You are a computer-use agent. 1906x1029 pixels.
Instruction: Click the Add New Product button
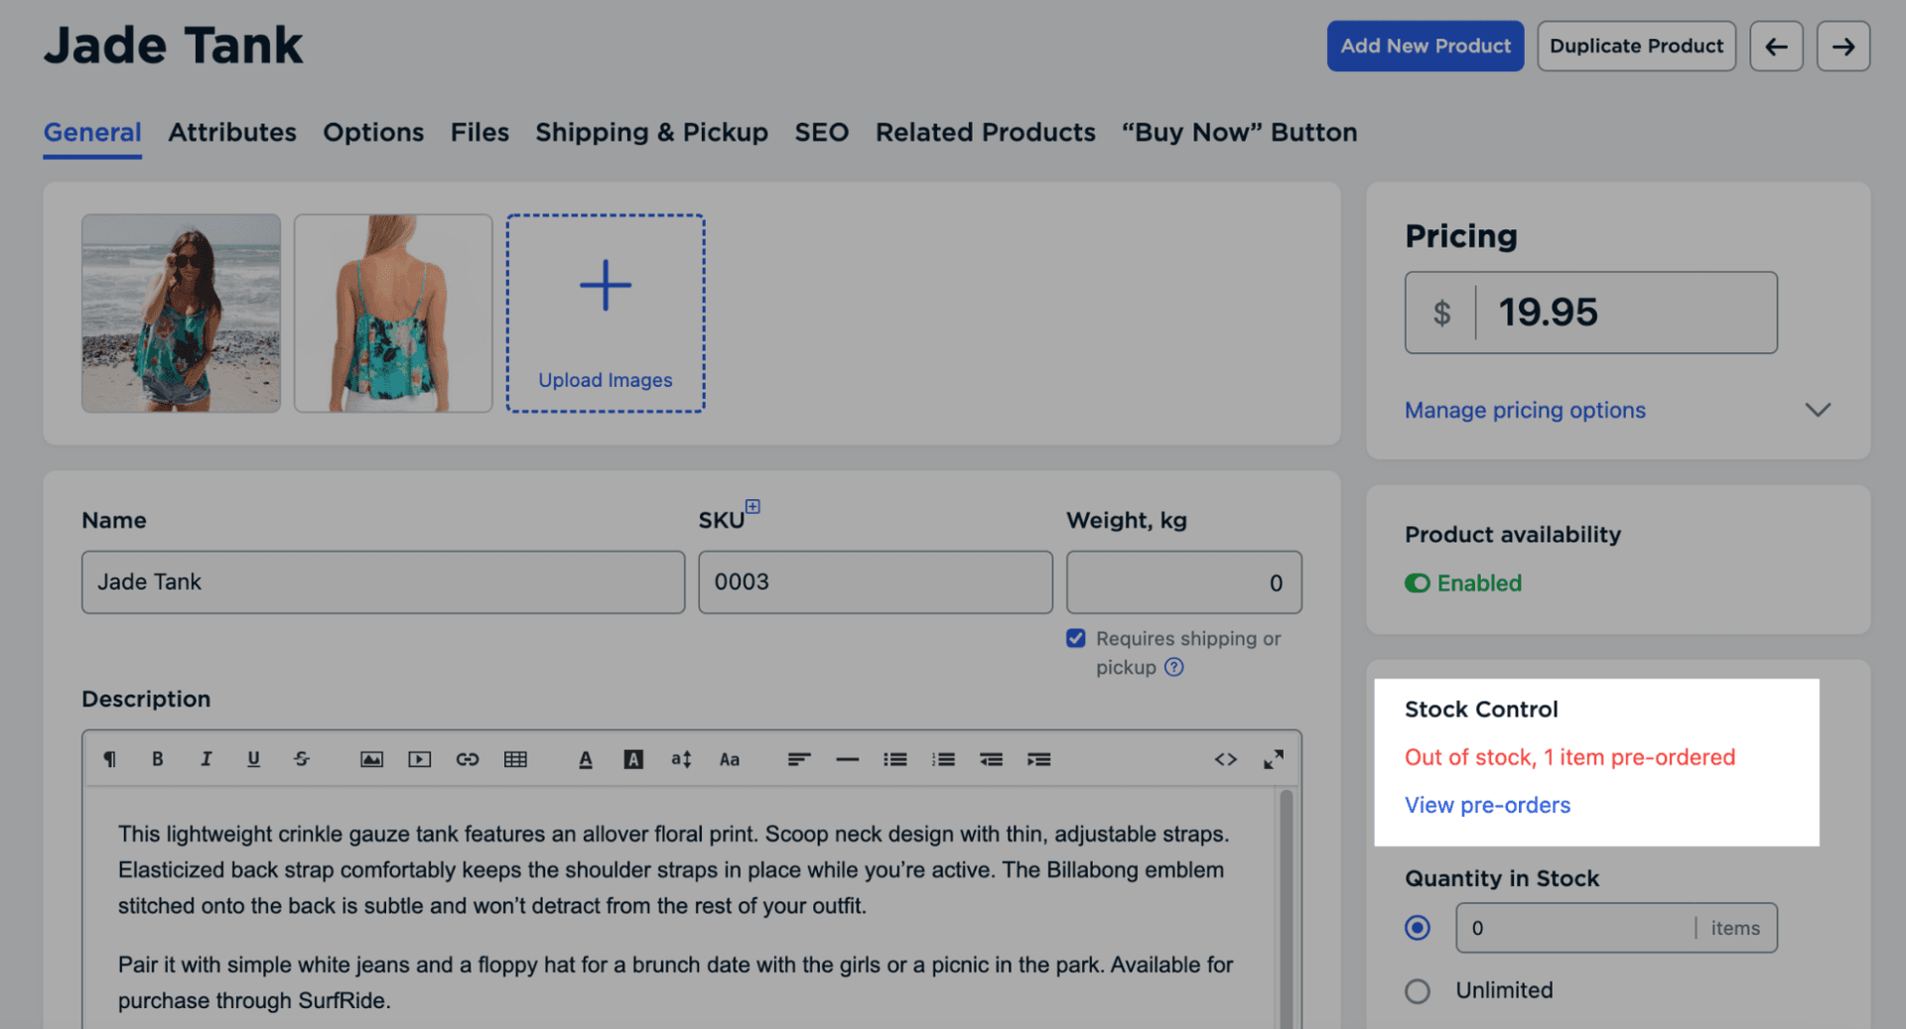tap(1425, 46)
